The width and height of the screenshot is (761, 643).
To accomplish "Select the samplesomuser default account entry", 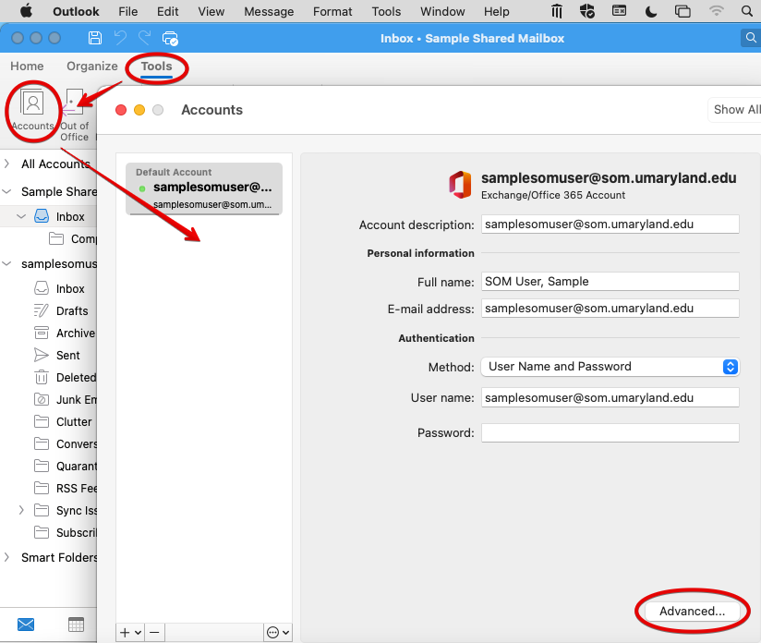I will [x=204, y=188].
